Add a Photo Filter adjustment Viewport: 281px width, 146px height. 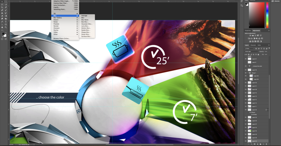click(257, 39)
